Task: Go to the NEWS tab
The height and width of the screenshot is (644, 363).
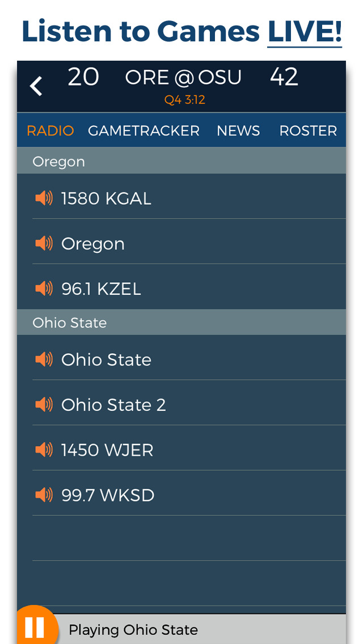Action: point(238,131)
